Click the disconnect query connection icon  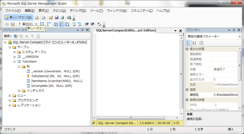tap(13, 24)
